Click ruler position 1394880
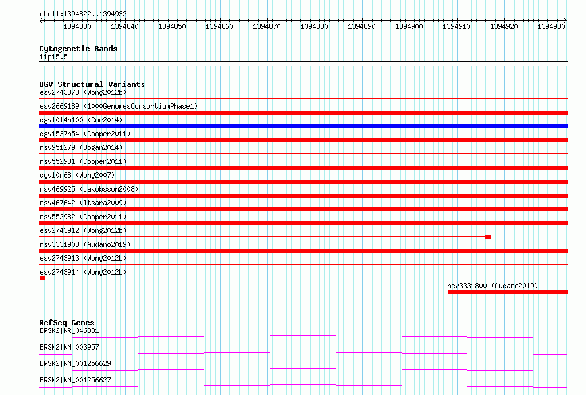 pos(314,26)
